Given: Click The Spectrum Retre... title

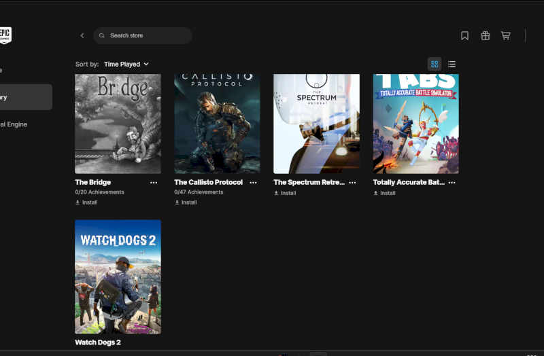Looking at the screenshot, I should coord(309,182).
